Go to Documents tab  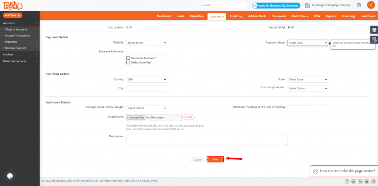point(279,16)
